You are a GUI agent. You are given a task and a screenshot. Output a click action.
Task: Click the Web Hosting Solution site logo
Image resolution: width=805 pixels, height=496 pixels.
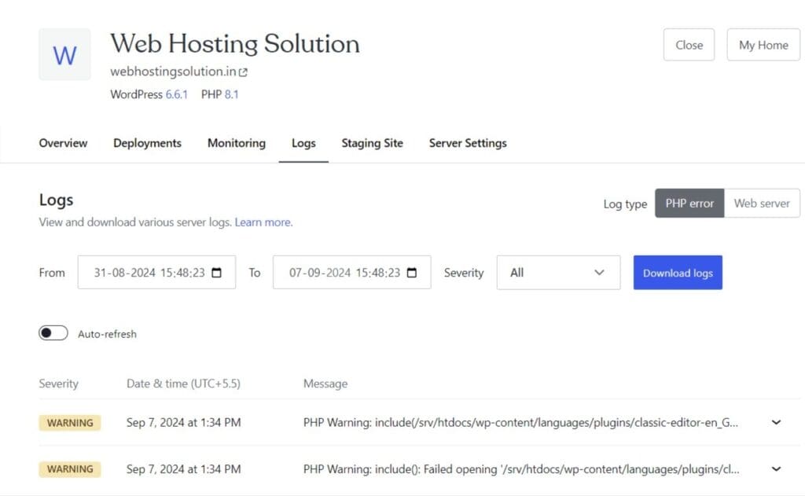(x=64, y=54)
